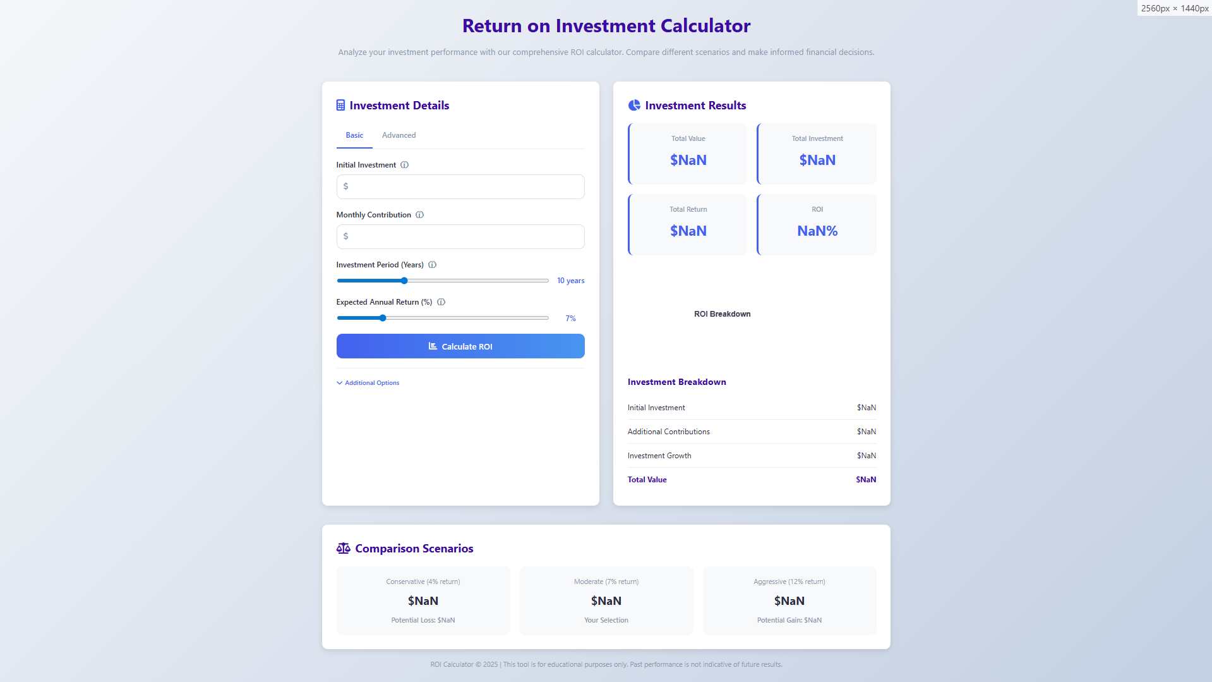Click the Investment Period info icon

coord(433,265)
